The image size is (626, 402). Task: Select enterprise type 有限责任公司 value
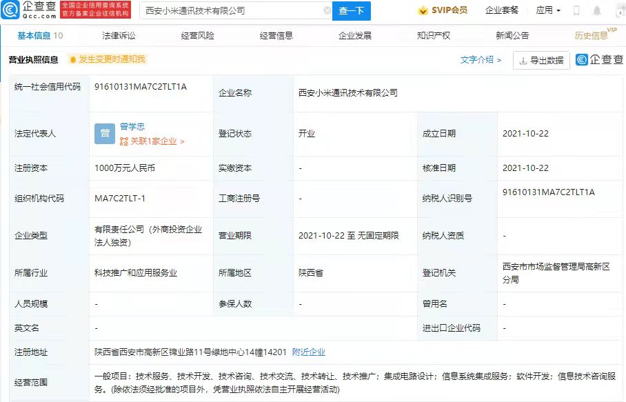pos(148,236)
